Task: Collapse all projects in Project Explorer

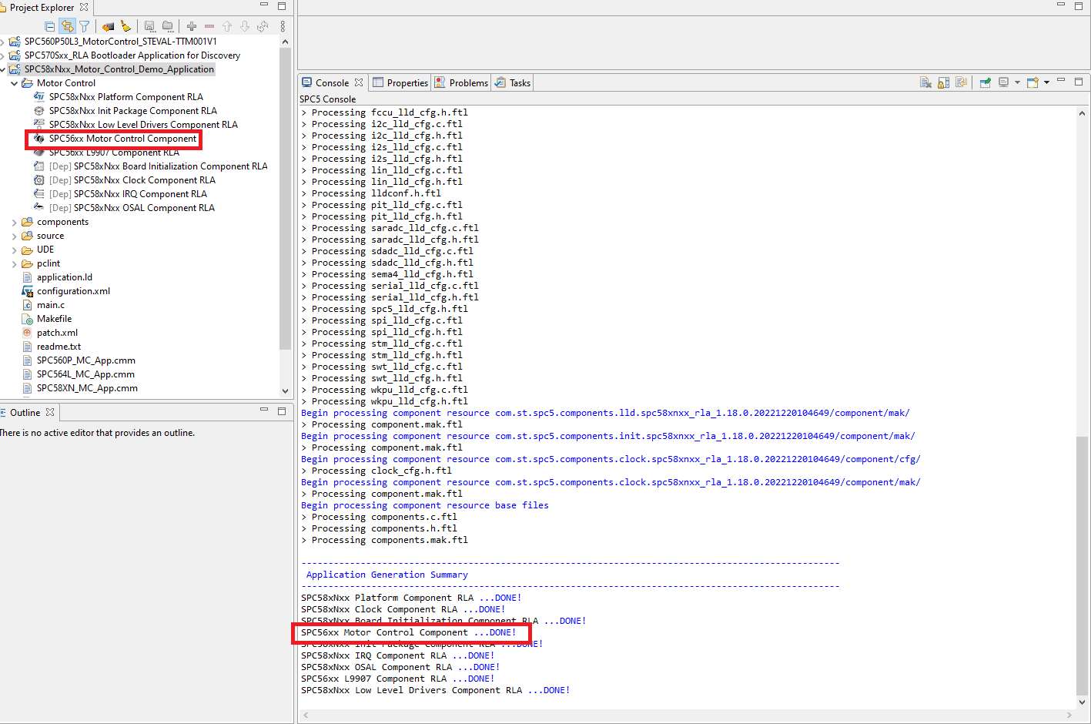Action: tap(49, 25)
